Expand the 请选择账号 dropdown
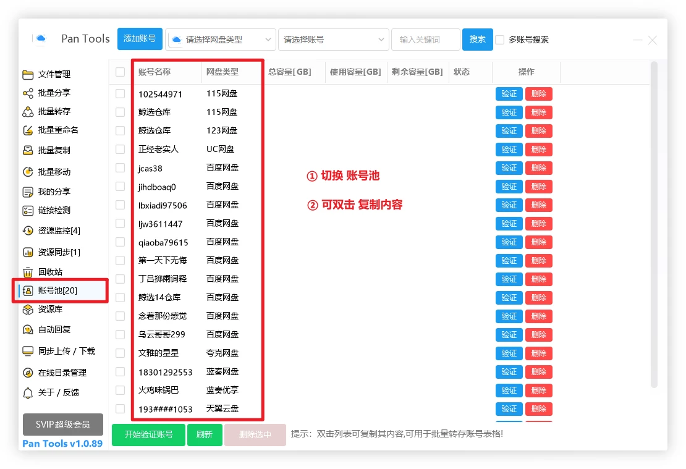The width and height of the screenshot is (686, 469). pos(334,40)
